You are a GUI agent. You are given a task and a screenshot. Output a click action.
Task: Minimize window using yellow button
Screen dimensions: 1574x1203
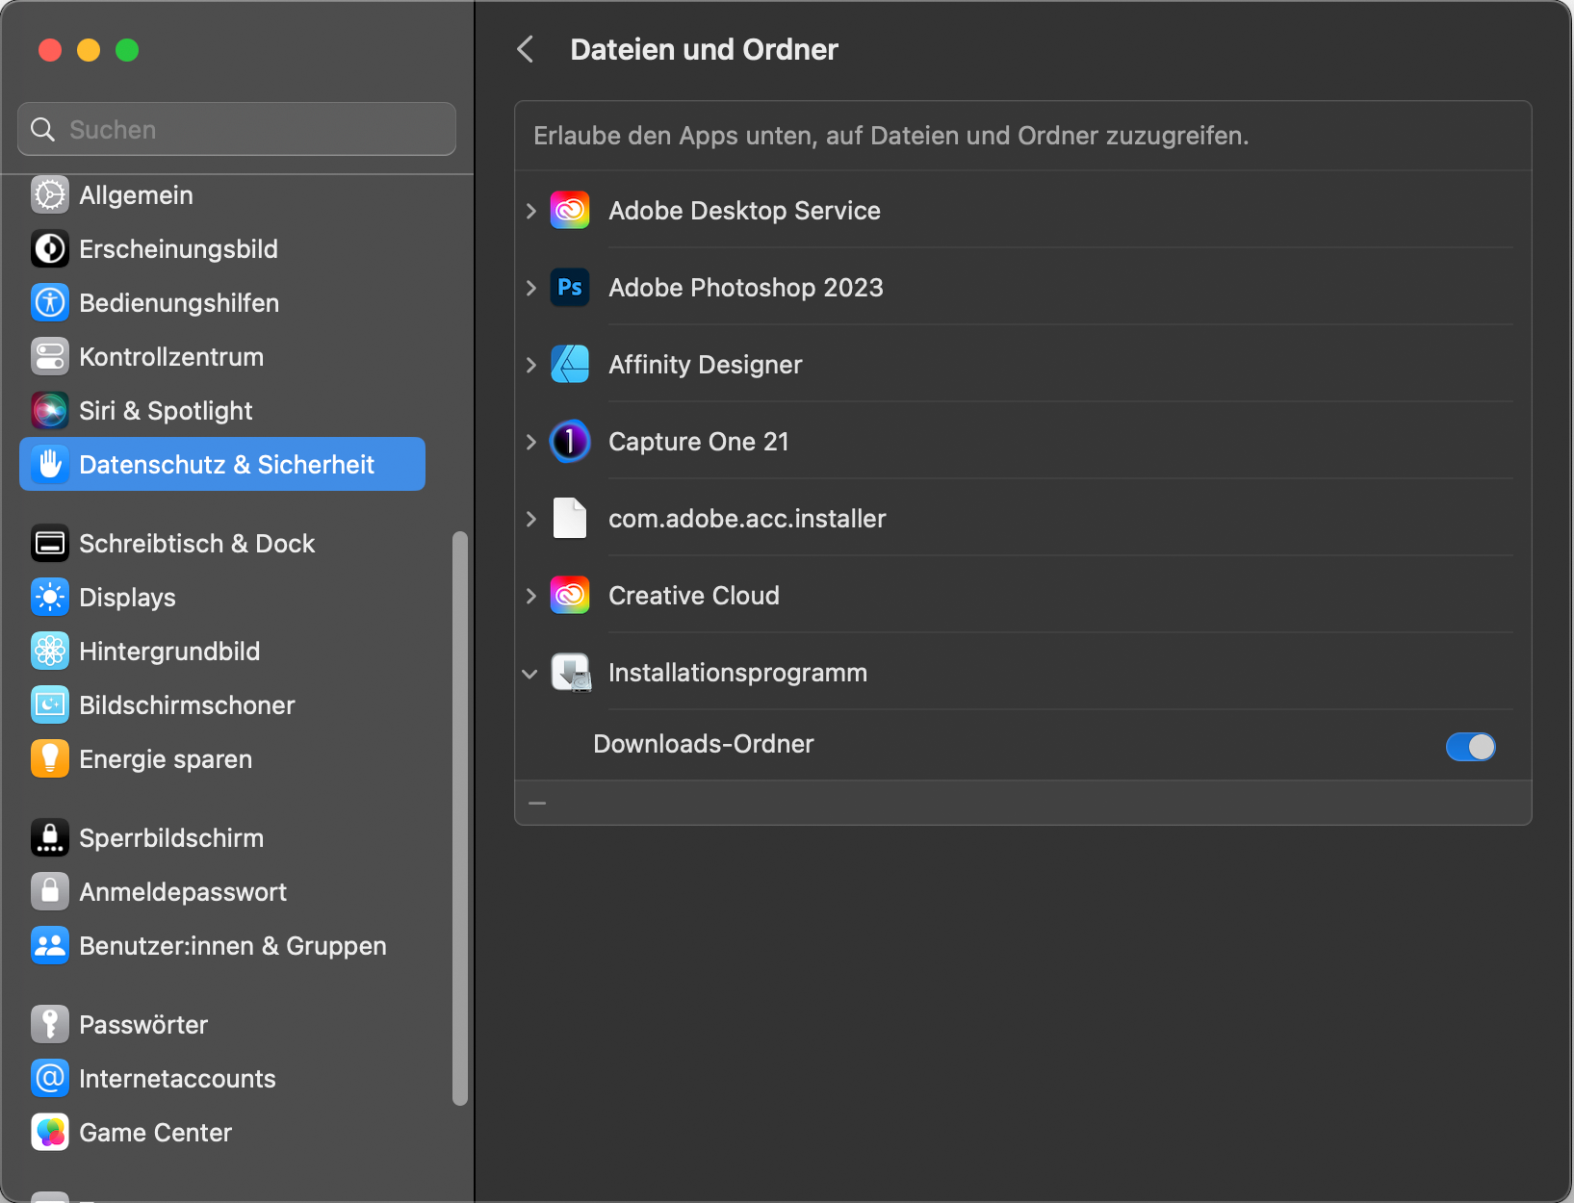89,50
